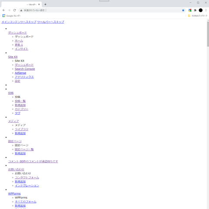Open 新規追加 under 固定ページ

coord(20,153)
